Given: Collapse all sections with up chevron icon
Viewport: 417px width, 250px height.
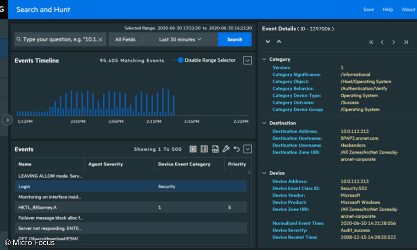Looking at the screenshot, I should coord(279,41).
